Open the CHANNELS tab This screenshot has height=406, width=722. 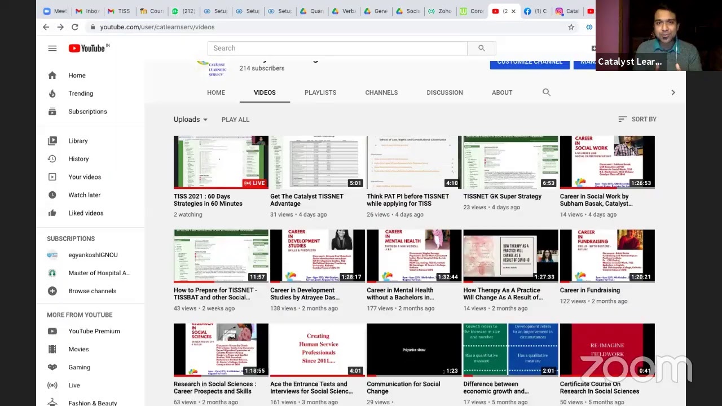point(381,92)
